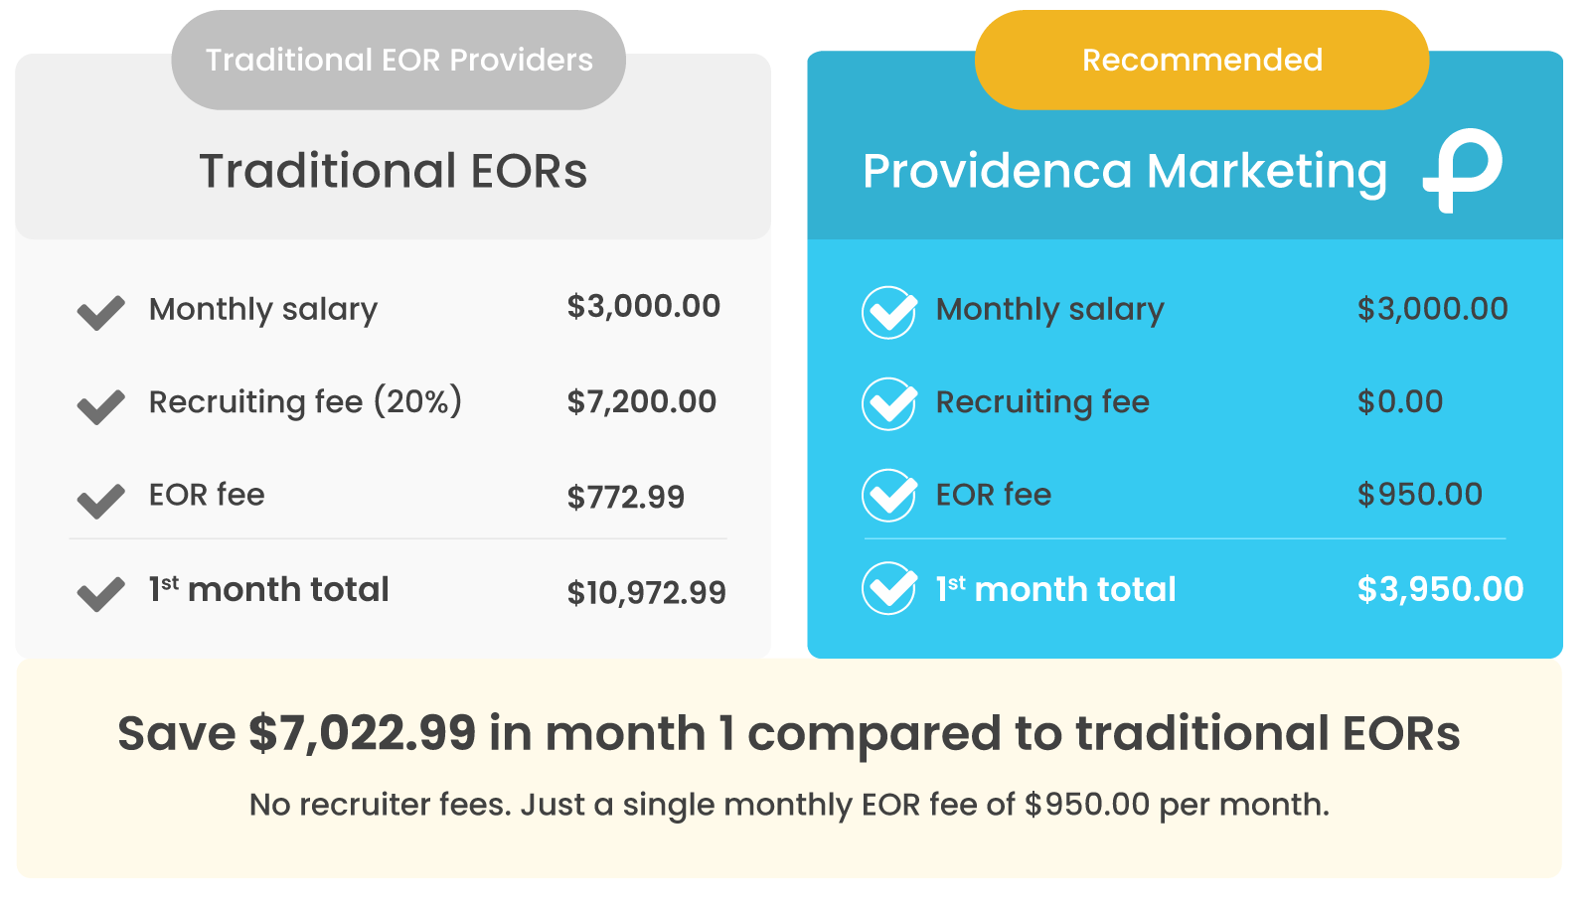Click the Providenca Marketing logo icon
Screen dimensions: 1590x903
(1463, 170)
